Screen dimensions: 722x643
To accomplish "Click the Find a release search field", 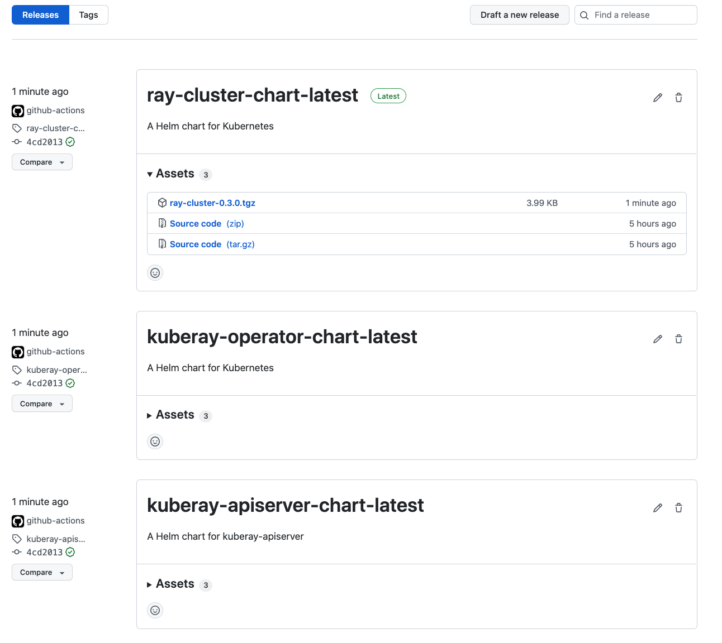I will tap(635, 15).
